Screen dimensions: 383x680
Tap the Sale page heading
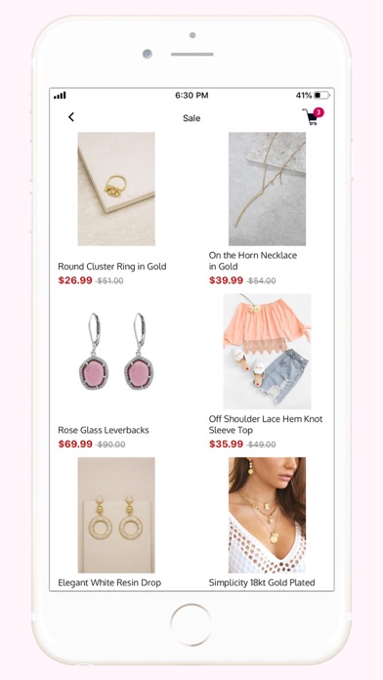click(x=191, y=118)
